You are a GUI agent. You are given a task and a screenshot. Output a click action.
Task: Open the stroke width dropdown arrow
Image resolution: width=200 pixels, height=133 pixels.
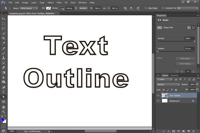pos(76,8)
